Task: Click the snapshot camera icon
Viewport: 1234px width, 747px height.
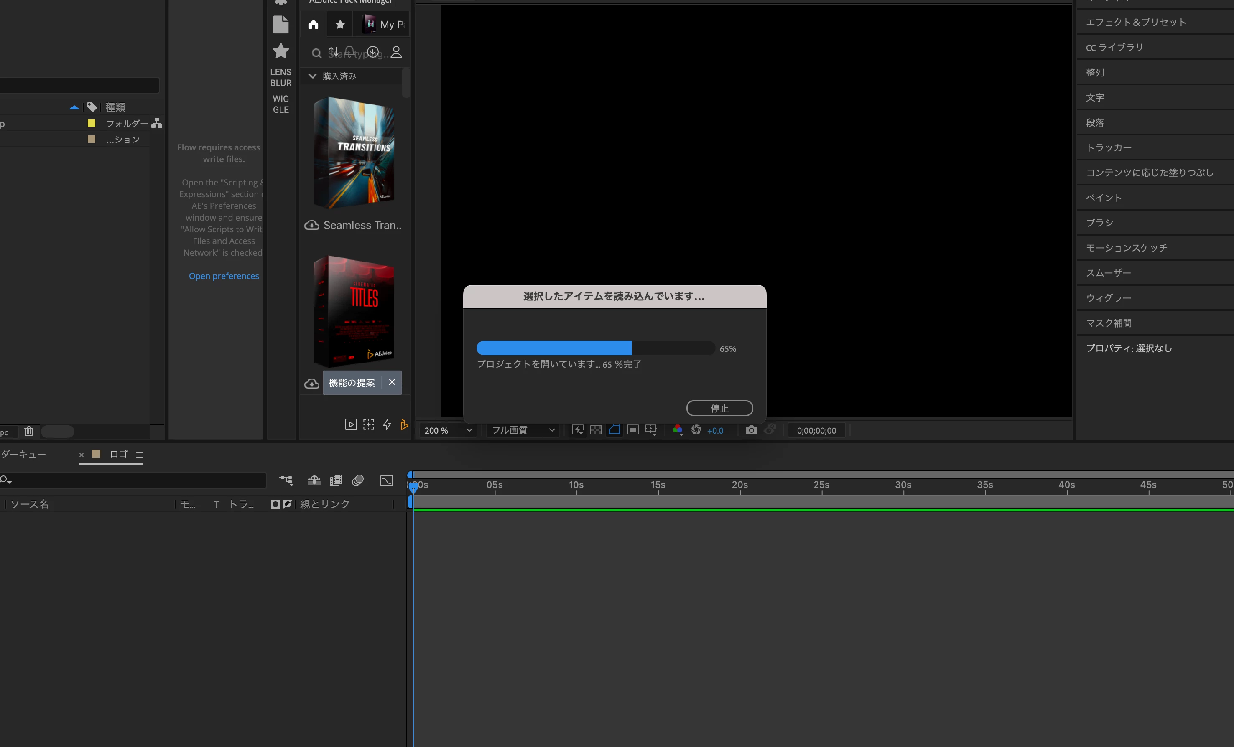Action: (x=751, y=430)
